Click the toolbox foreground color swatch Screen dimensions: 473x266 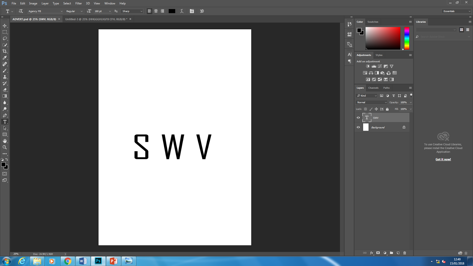[3, 165]
